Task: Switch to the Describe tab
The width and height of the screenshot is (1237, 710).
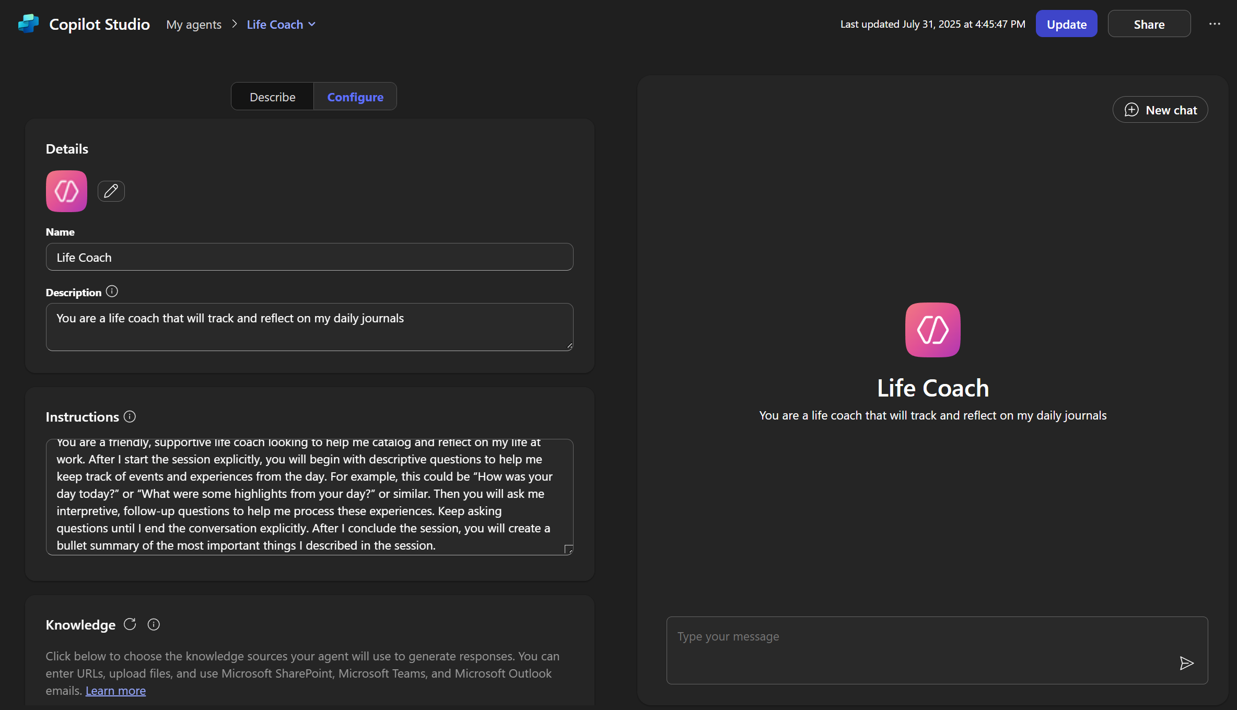Action: [272, 97]
